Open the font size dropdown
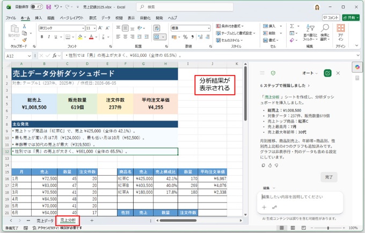This screenshot has height=233, width=365. pos(94,28)
